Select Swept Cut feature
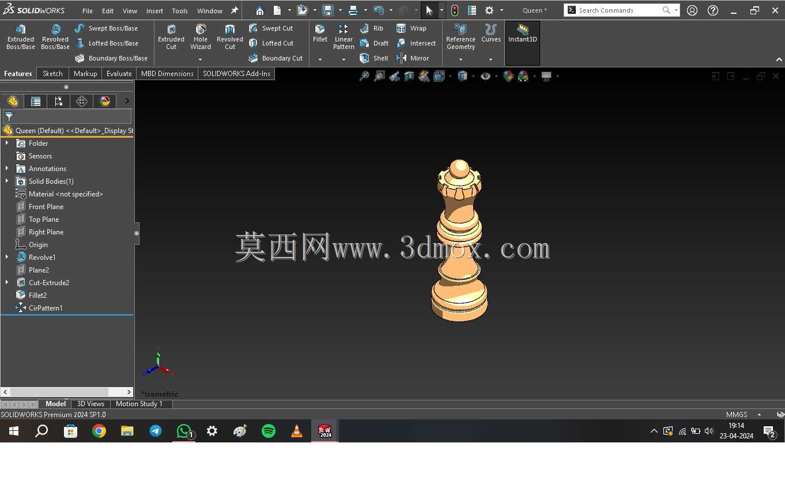 click(271, 28)
